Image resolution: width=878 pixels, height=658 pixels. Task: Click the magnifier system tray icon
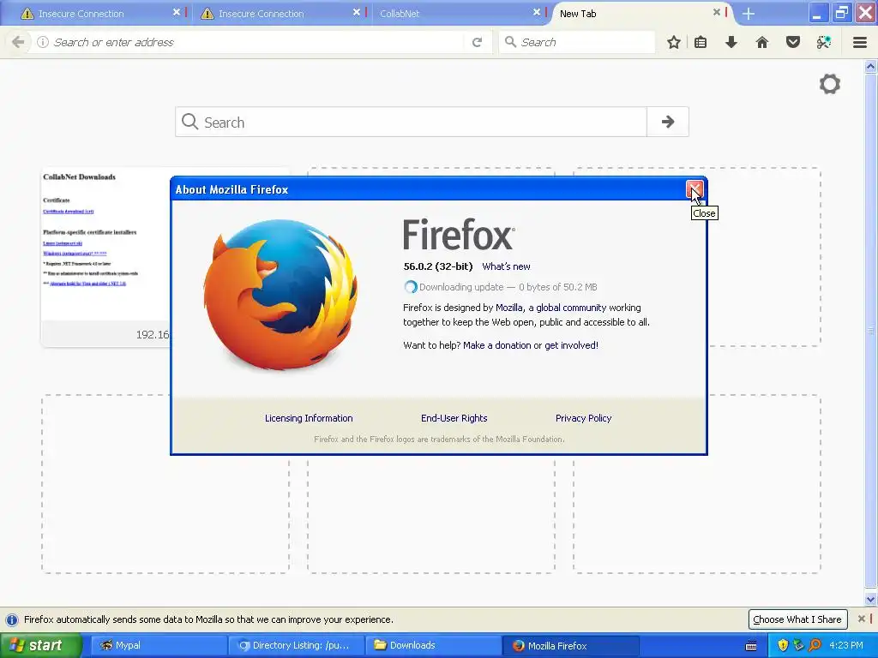pyautogui.click(x=815, y=646)
